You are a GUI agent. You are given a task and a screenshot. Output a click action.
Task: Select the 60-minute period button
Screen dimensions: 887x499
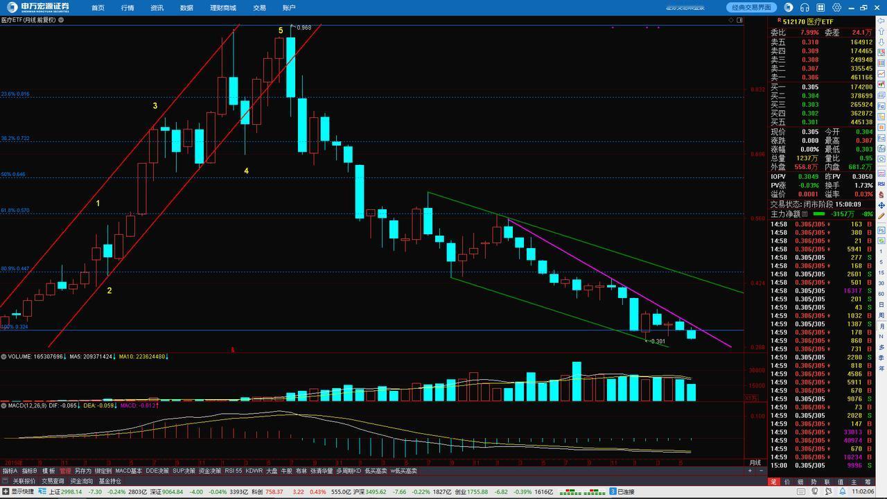click(881, 294)
